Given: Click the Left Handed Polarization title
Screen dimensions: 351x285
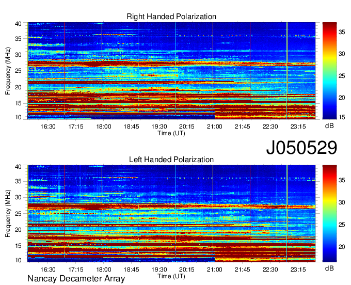Looking at the screenshot, I should coord(171,160).
